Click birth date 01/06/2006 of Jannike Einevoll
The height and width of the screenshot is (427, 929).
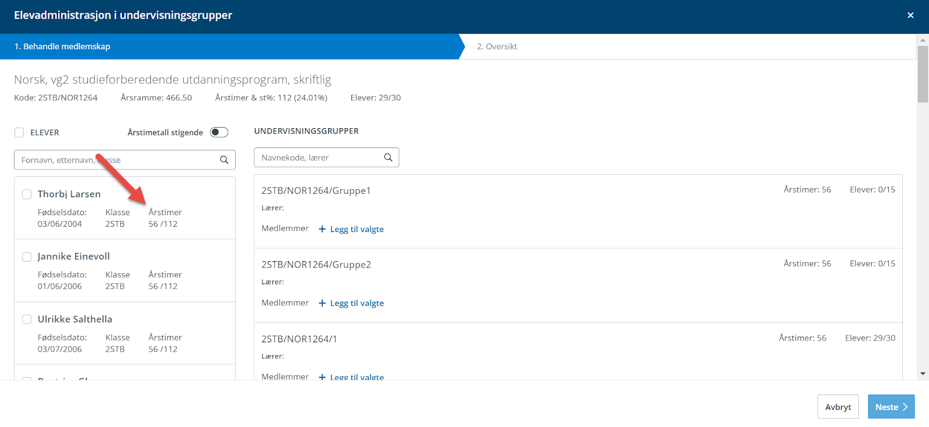click(x=60, y=286)
